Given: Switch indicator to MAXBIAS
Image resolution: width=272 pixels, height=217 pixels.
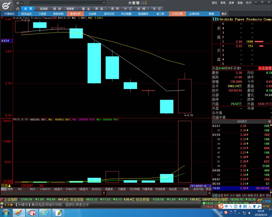Looking at the screenshot, I should 96,189.
